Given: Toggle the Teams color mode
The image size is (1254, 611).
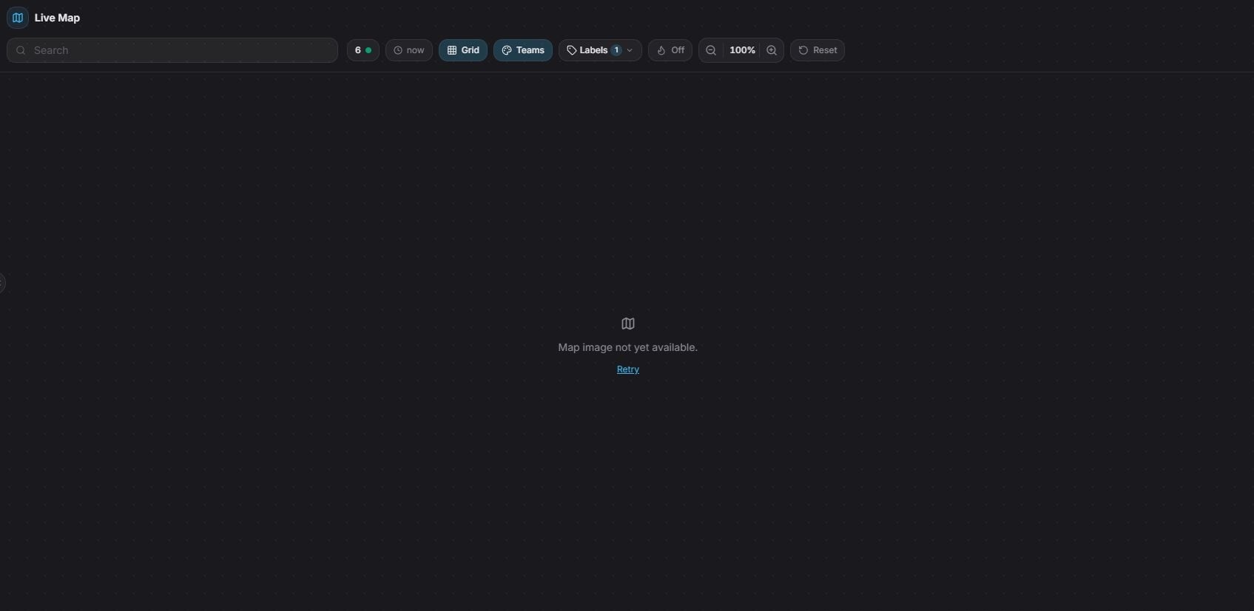Looking at the screenshot, I should (x=523, y=50).
